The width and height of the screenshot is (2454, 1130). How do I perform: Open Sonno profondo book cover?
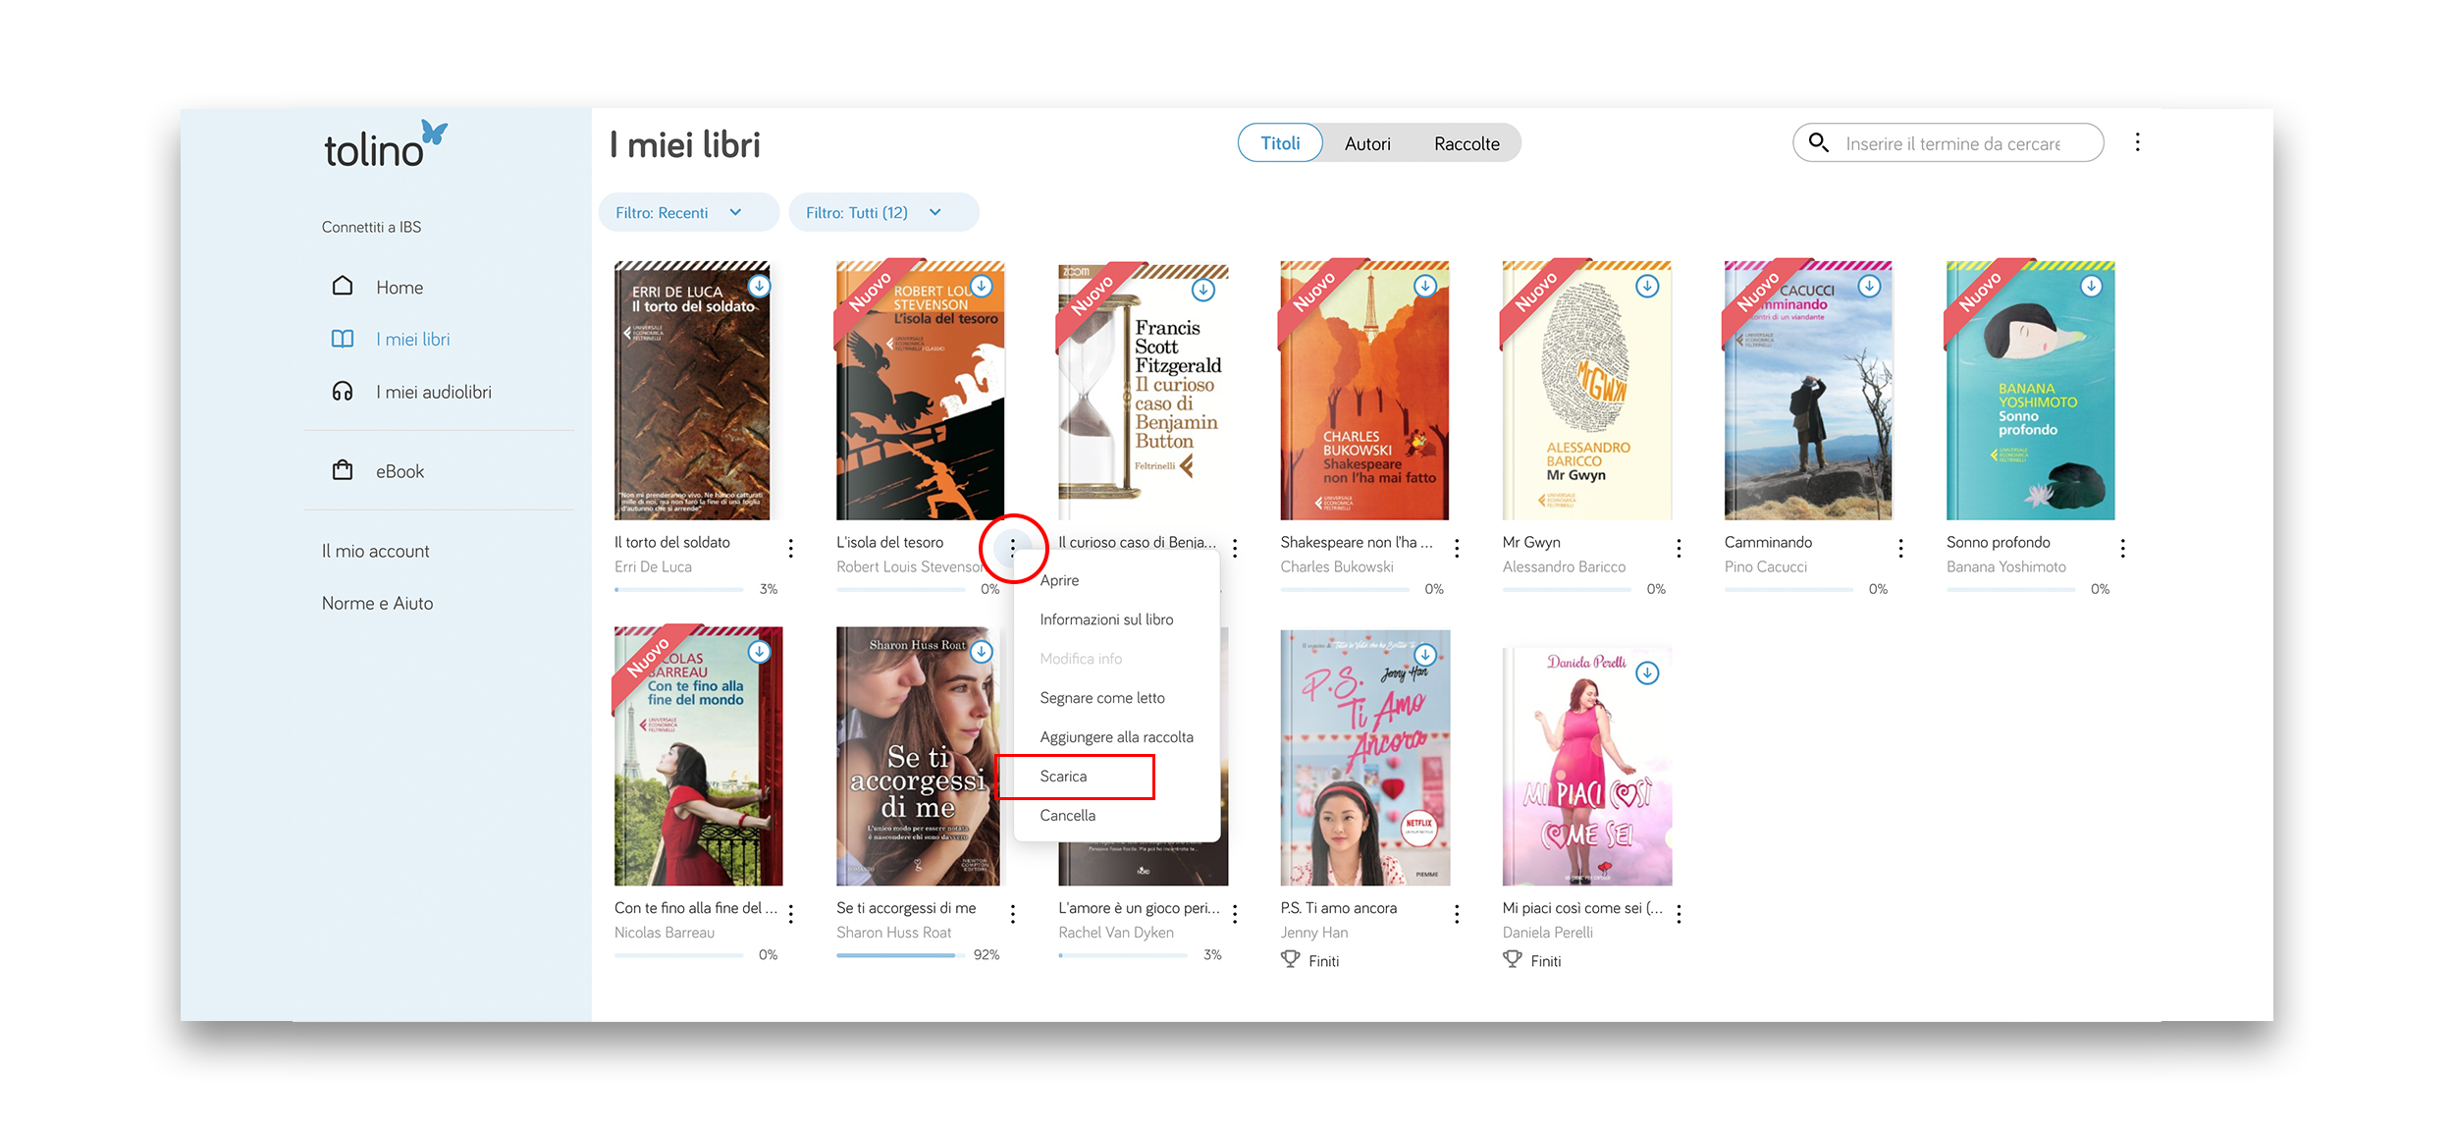tap(2031, 390)
